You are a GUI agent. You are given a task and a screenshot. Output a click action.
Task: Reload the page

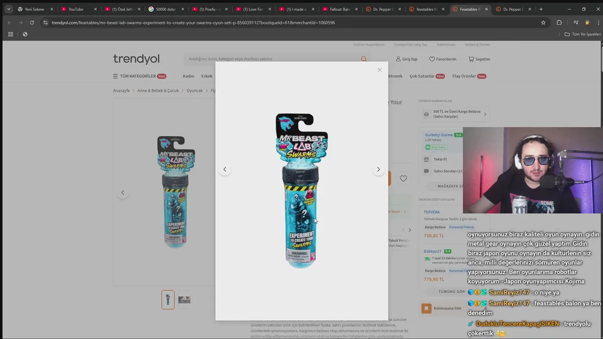(x=32, y=23)
